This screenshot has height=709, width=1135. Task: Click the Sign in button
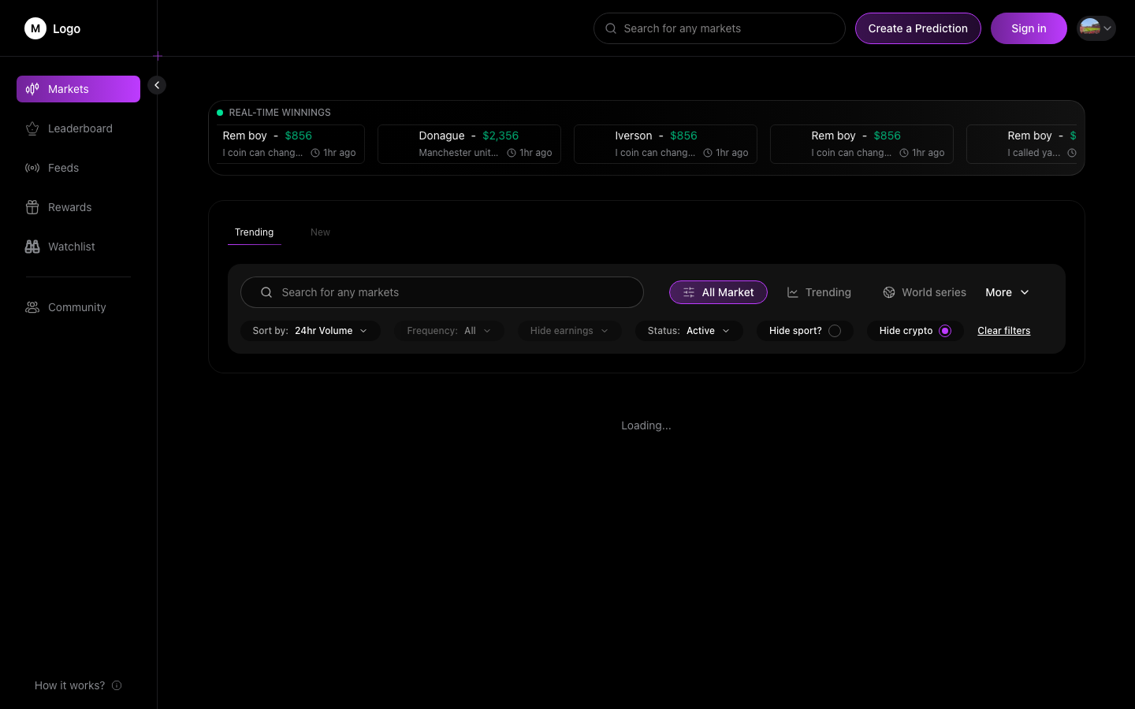(x=1029, y=28)
